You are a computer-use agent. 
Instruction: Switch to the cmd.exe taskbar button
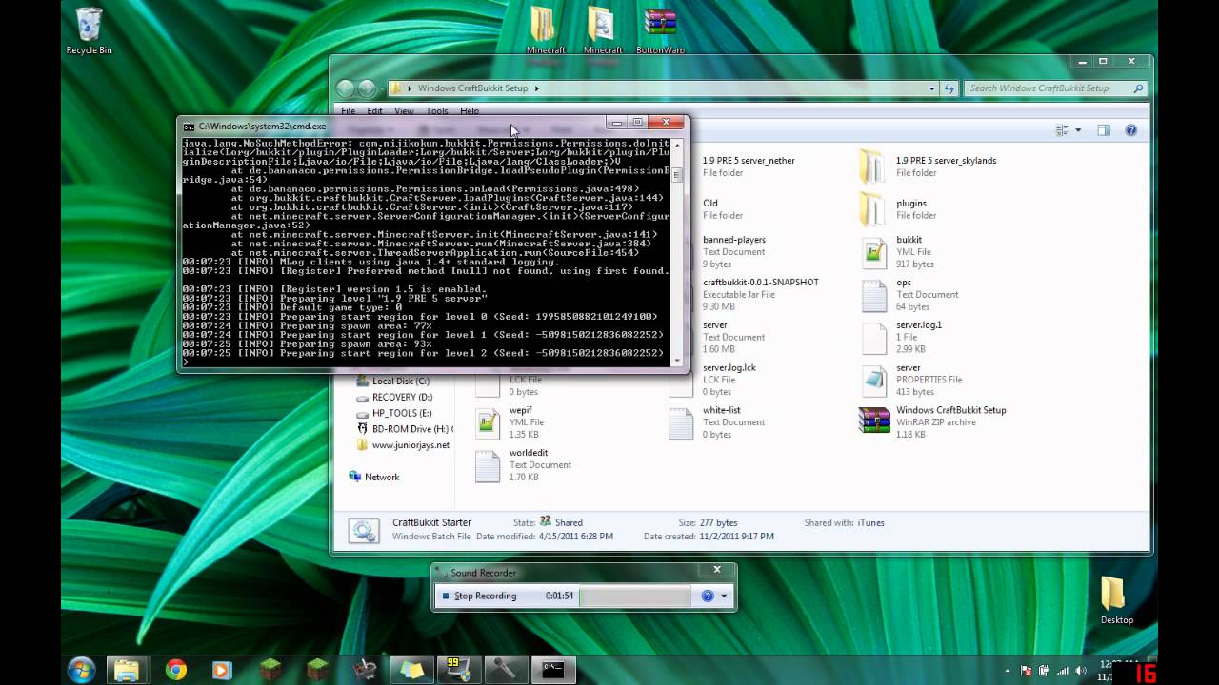click(553, 670)
